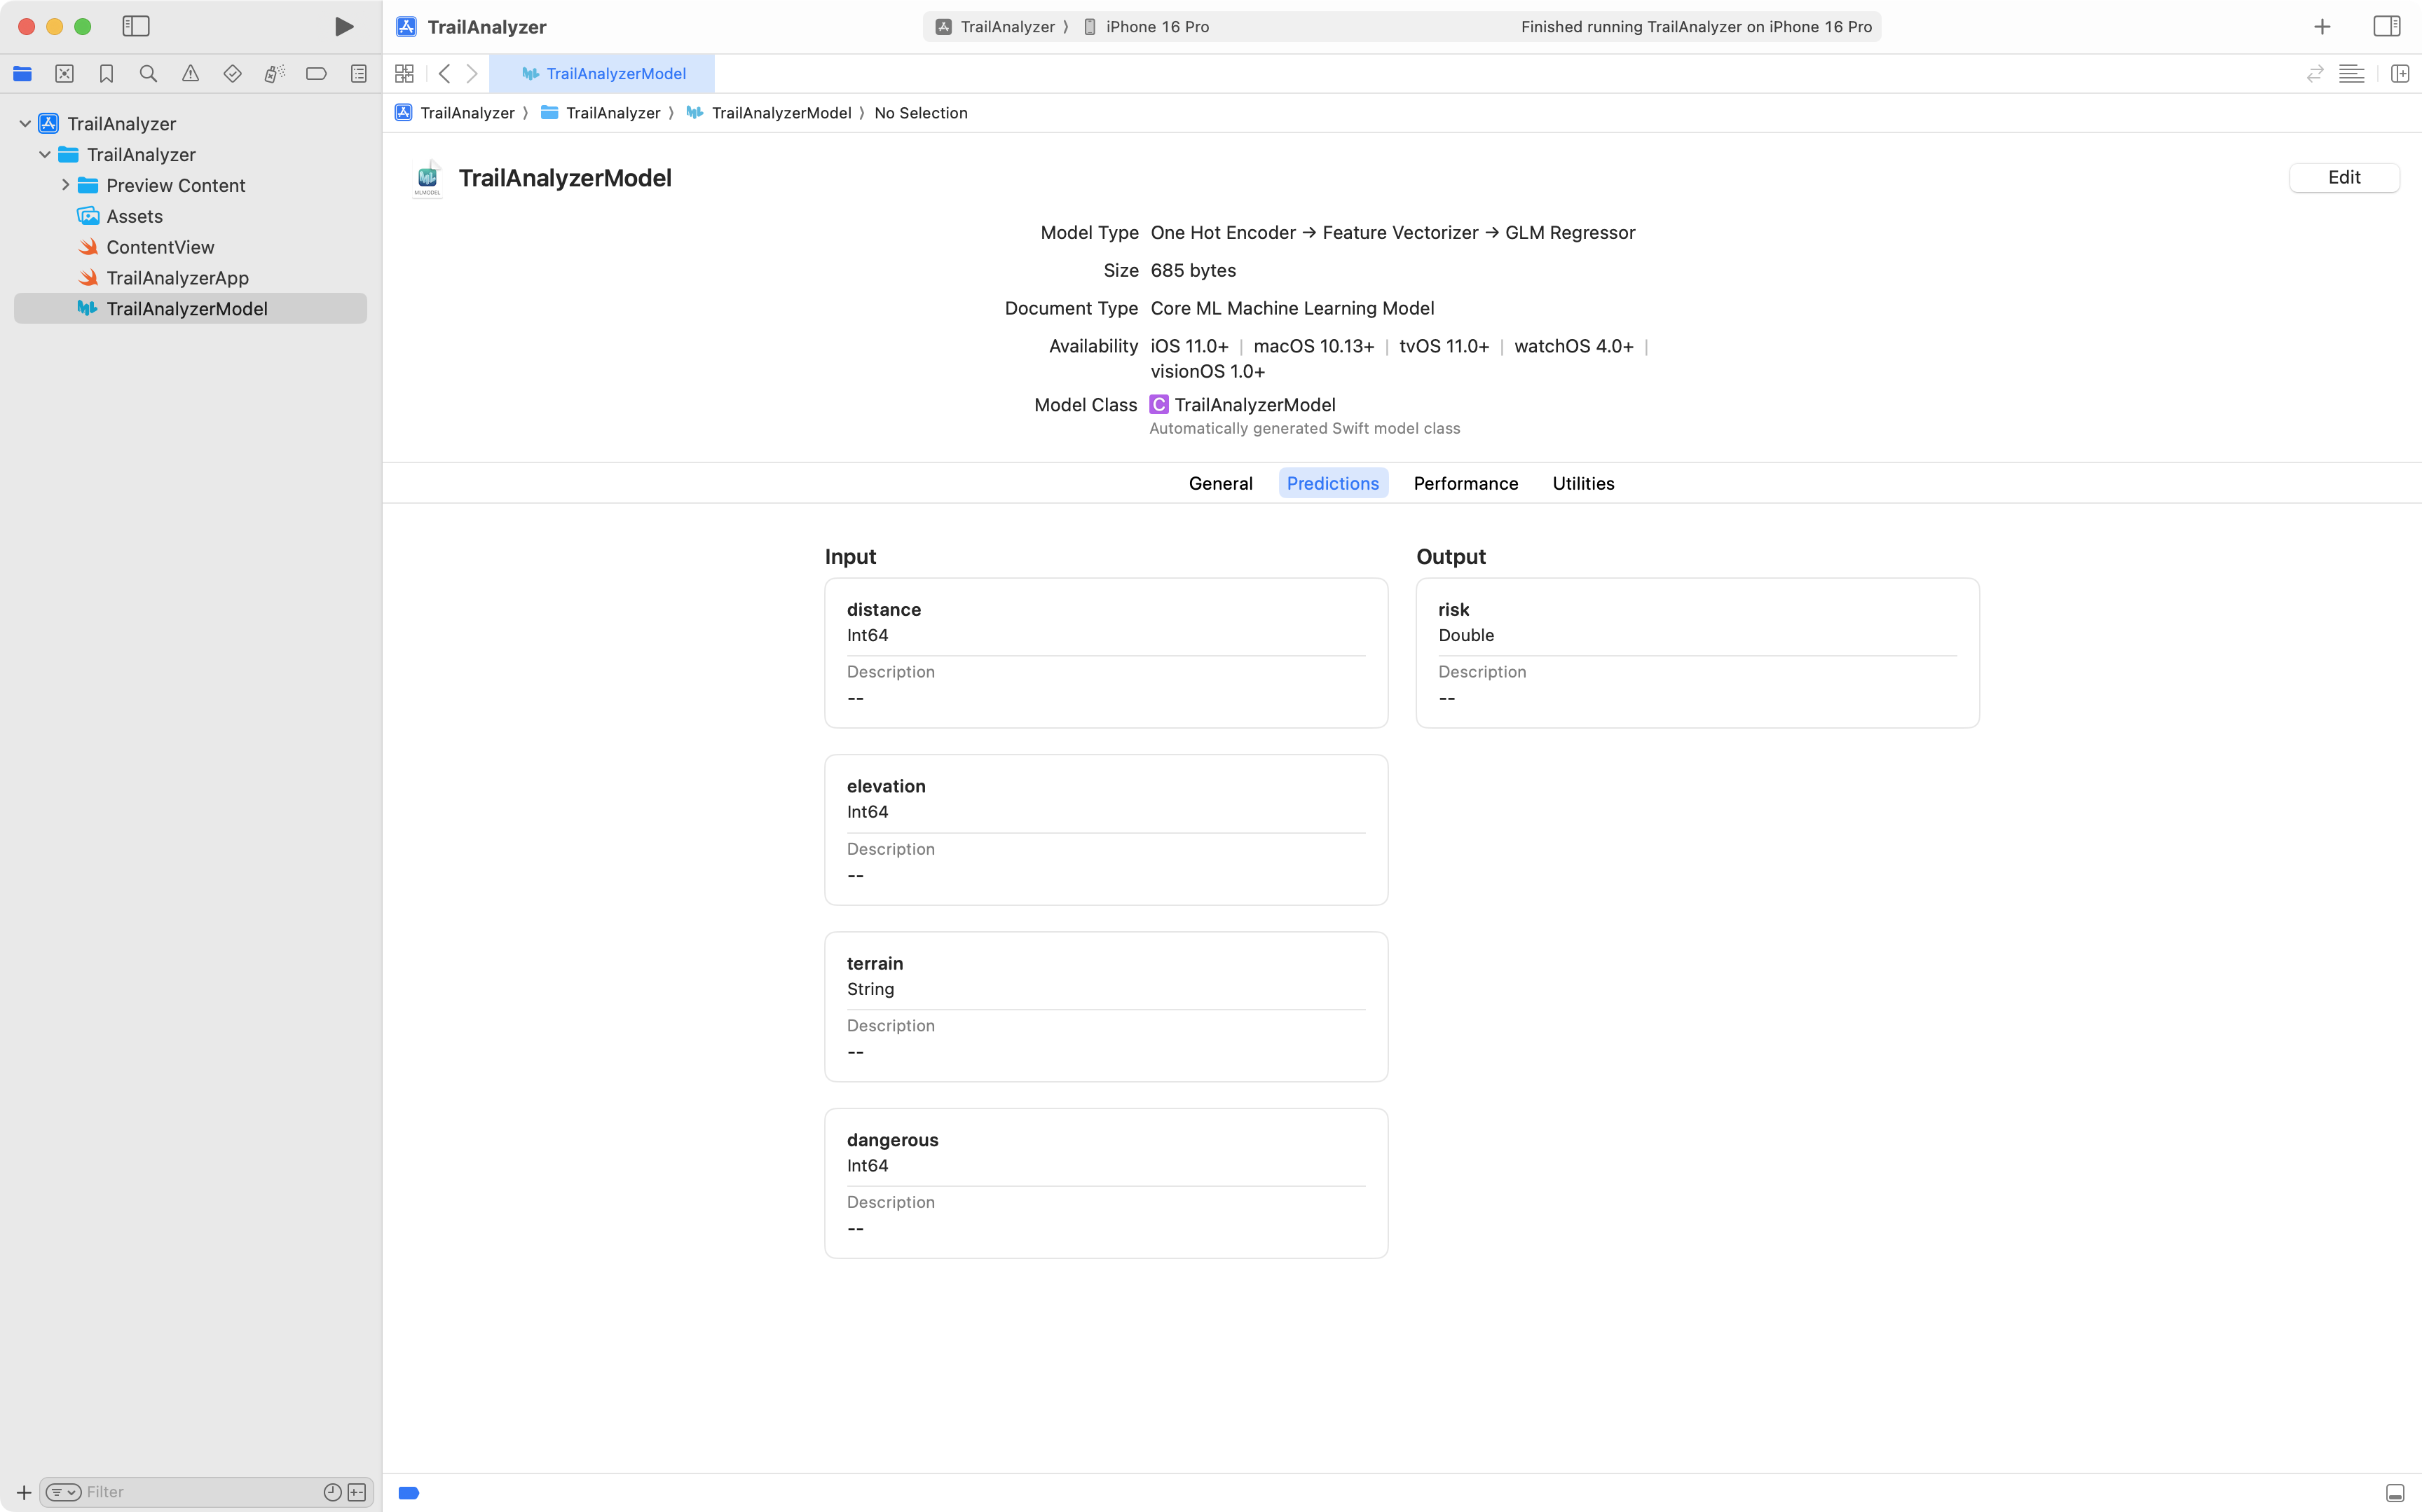Open the Bookmark navigator icon

[106, 73]
